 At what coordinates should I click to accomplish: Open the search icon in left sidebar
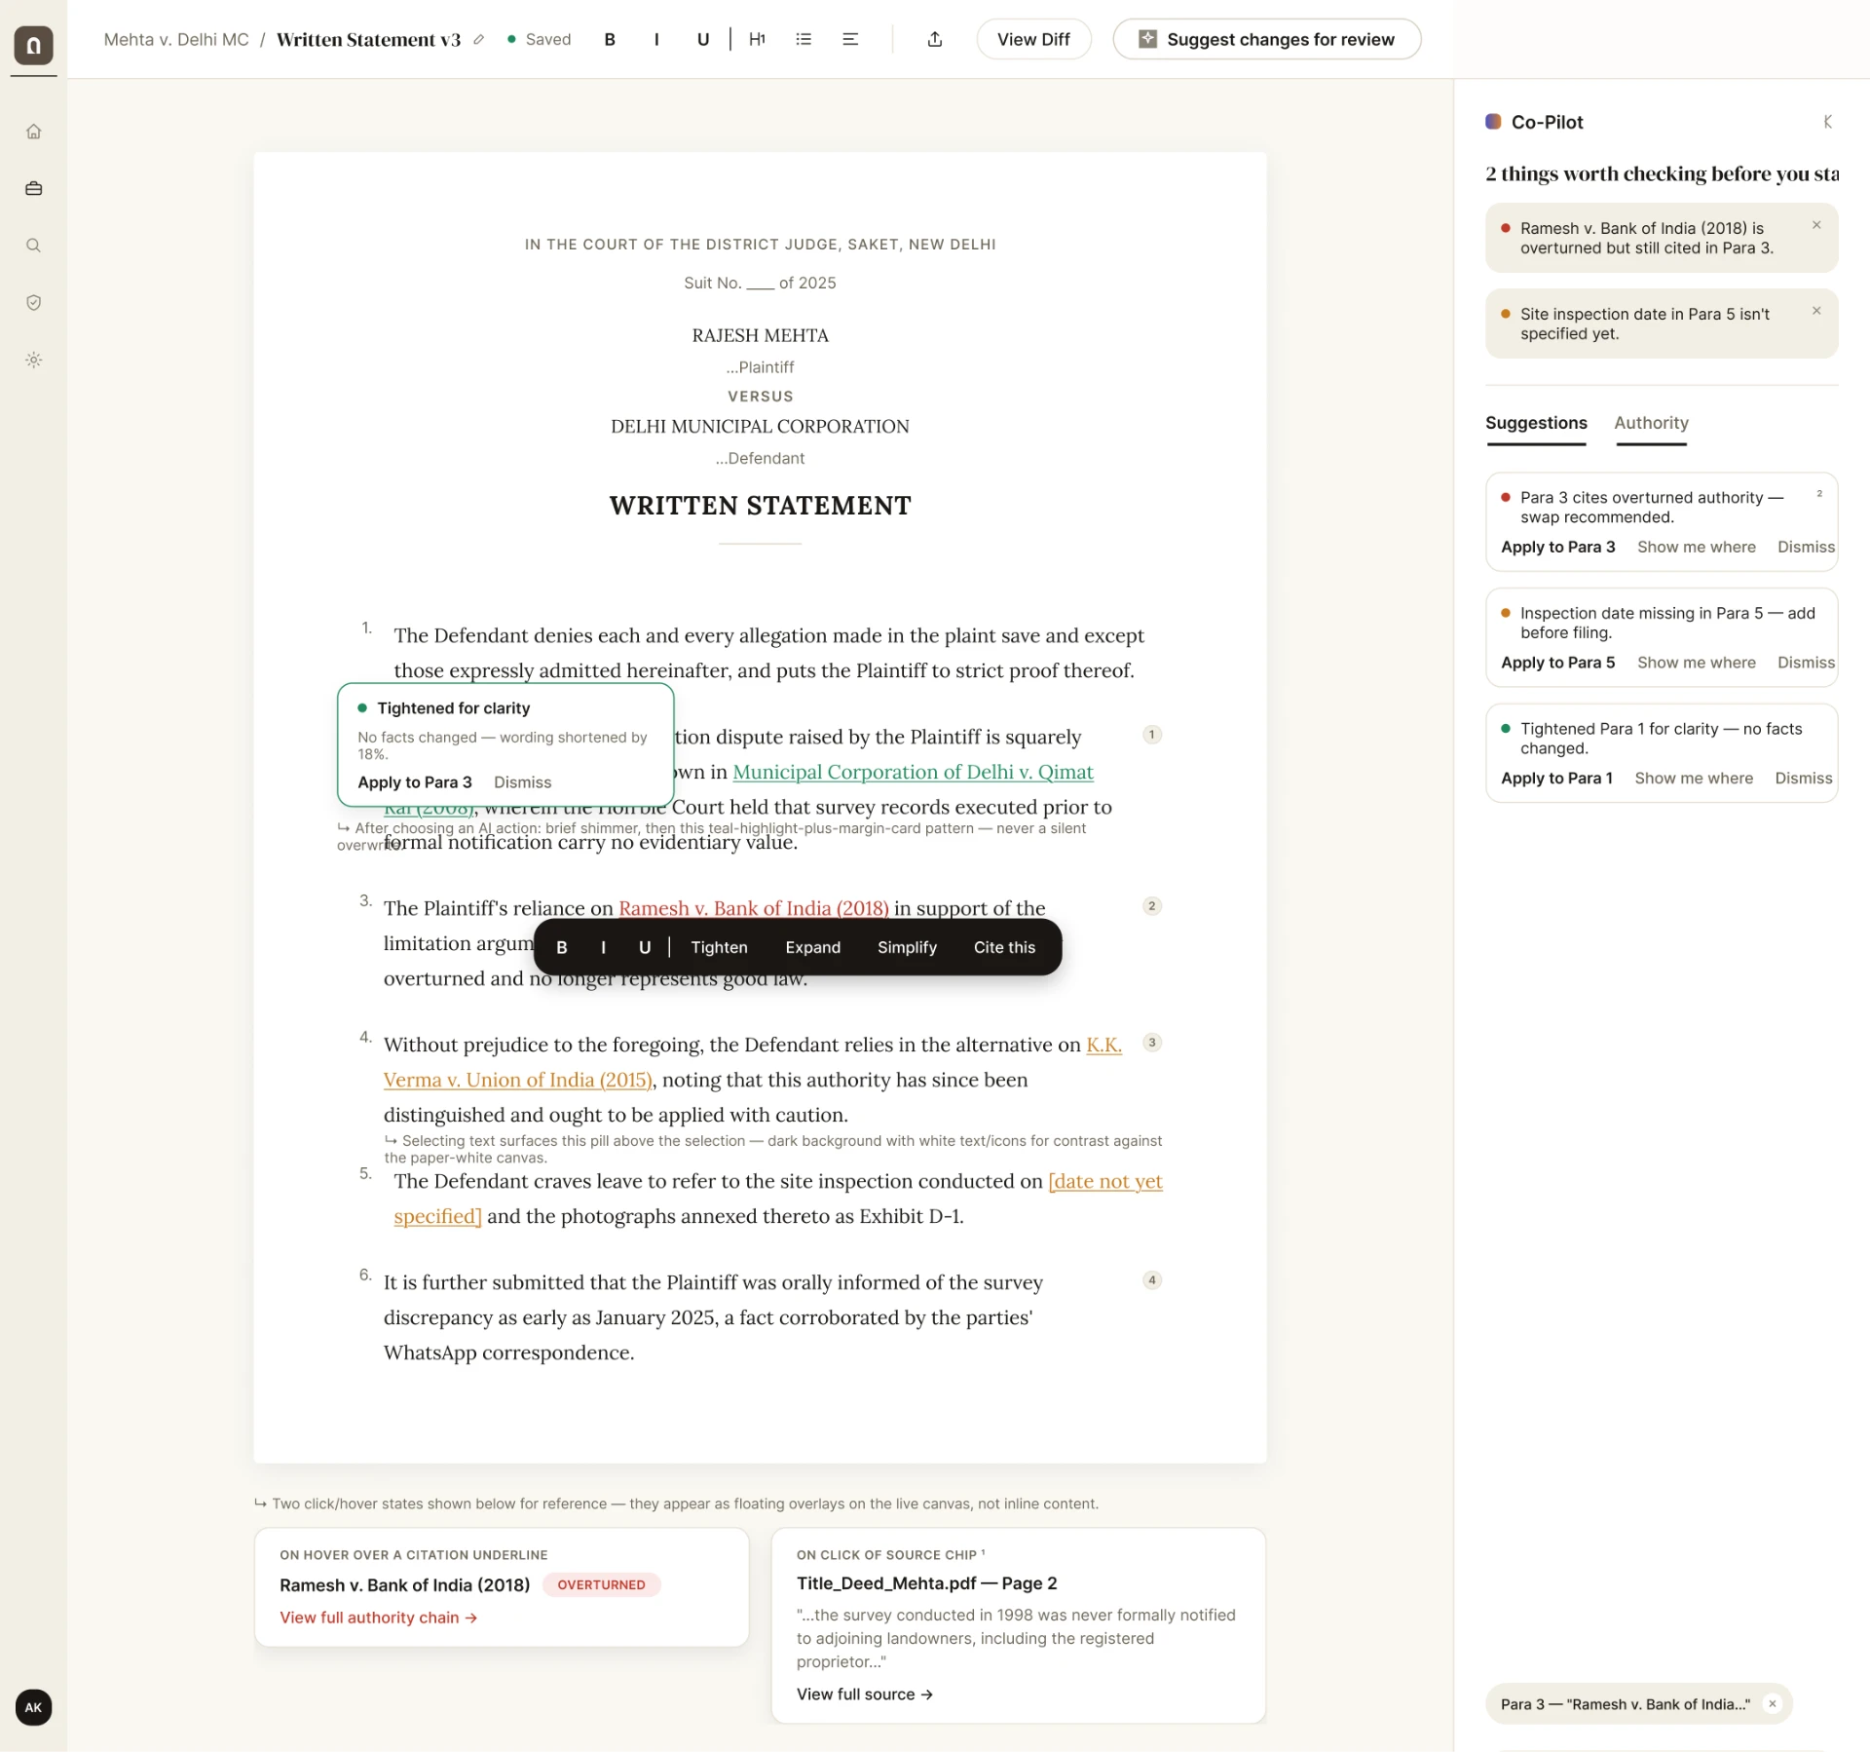pyautogui.click(x=34, y=246)
